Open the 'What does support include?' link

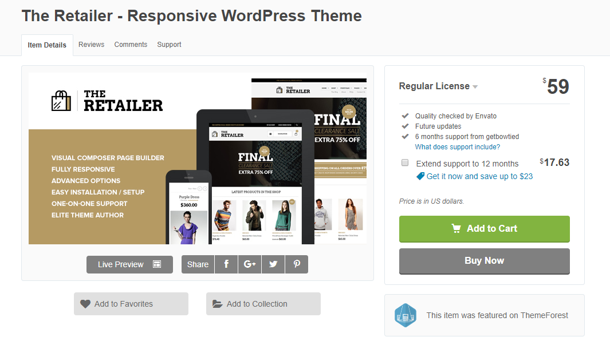[x=458, y=147]
